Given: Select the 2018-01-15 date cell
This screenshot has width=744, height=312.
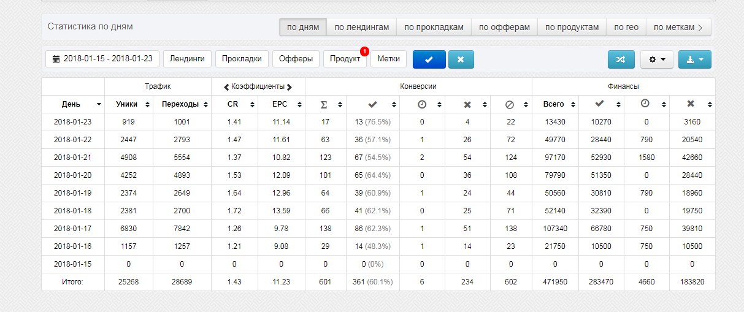Looking at the screenshot, I should tap(73, 264).
